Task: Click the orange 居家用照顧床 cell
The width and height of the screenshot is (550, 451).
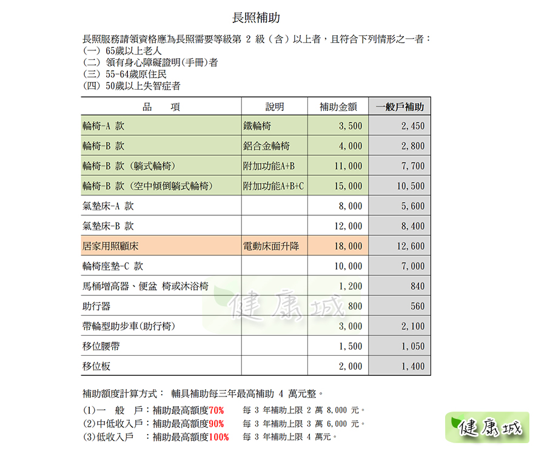Action: (110, 246)
